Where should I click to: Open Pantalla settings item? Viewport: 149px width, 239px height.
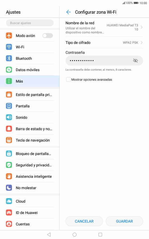(x=30, y=106)
